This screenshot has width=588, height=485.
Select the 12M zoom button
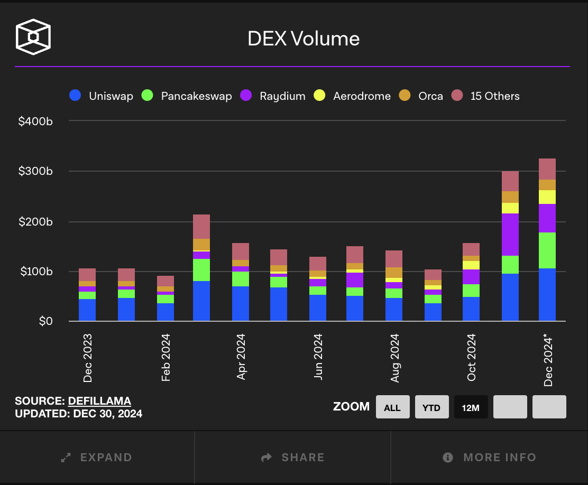point(471,407)
